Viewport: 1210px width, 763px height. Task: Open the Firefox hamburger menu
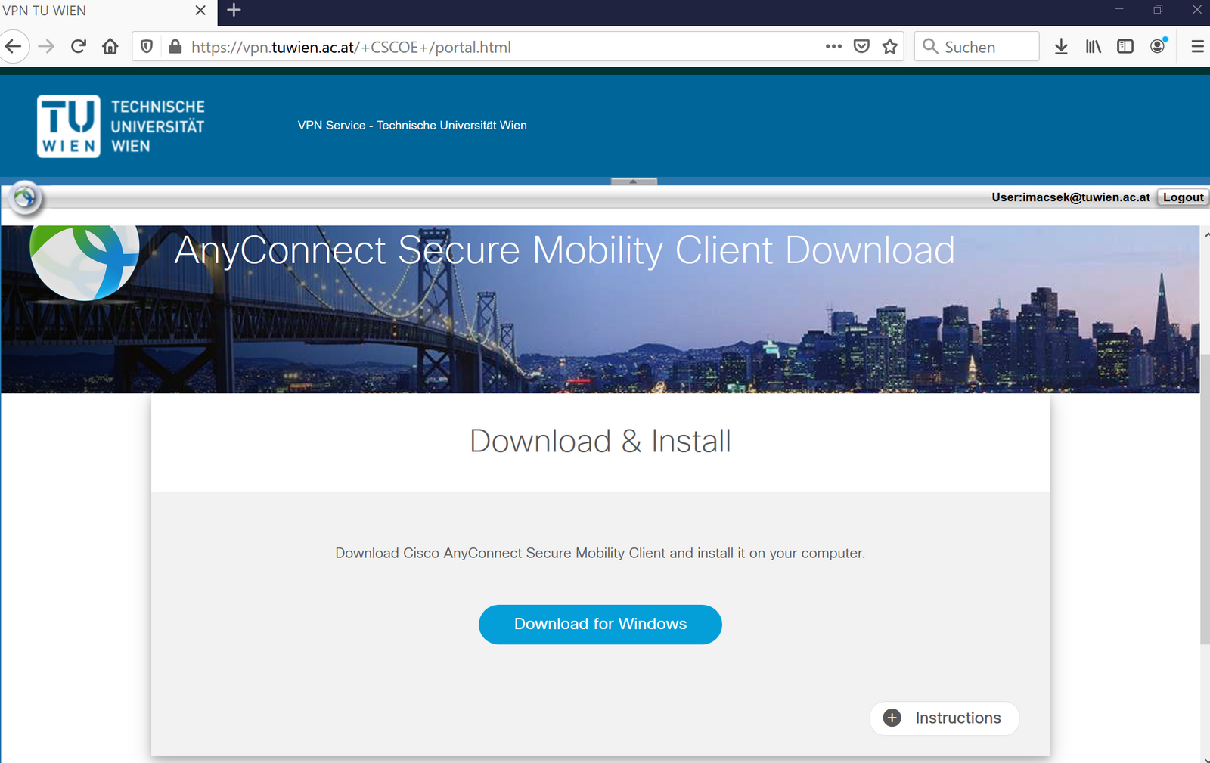(1197, 47)
